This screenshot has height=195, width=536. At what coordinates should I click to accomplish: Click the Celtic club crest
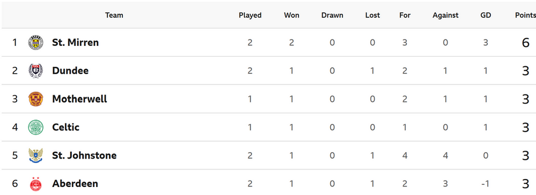tap(35, 128)
